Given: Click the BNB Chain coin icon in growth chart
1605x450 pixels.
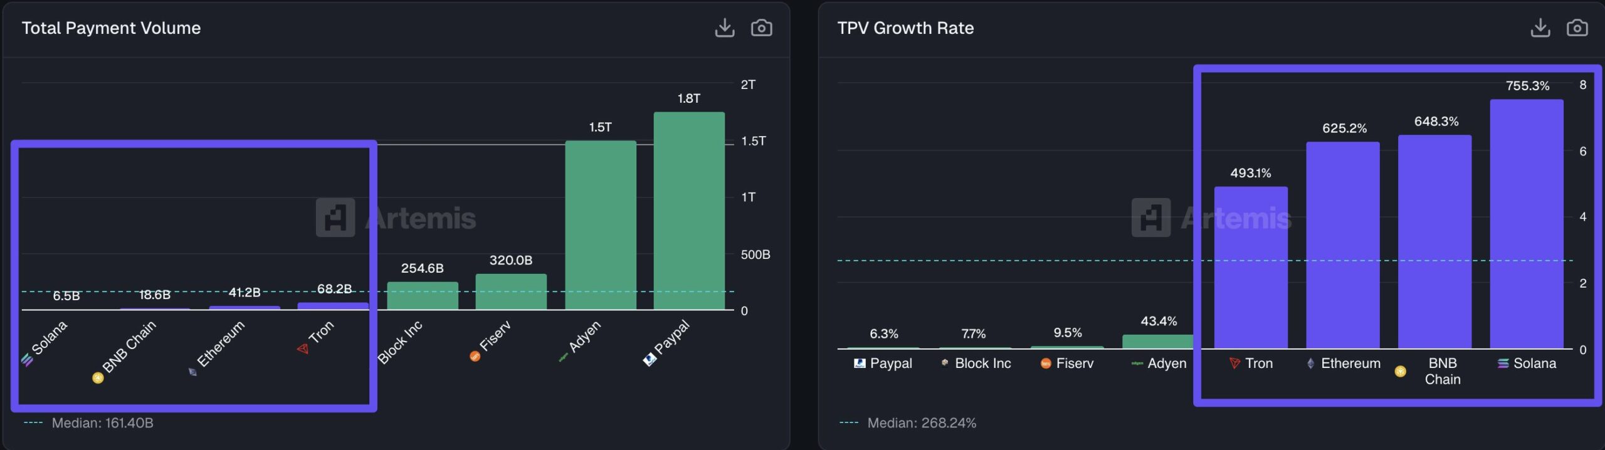Looking at the screenshot, I should coord(1401,372).
